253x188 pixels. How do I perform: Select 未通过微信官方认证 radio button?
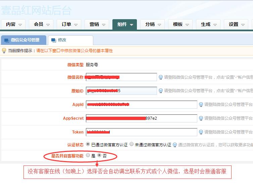coord(132,144)
